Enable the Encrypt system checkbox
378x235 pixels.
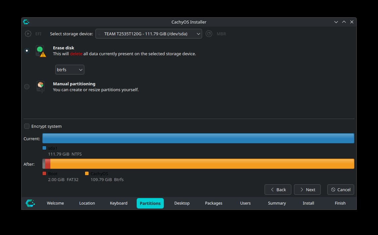coord(27,126)
